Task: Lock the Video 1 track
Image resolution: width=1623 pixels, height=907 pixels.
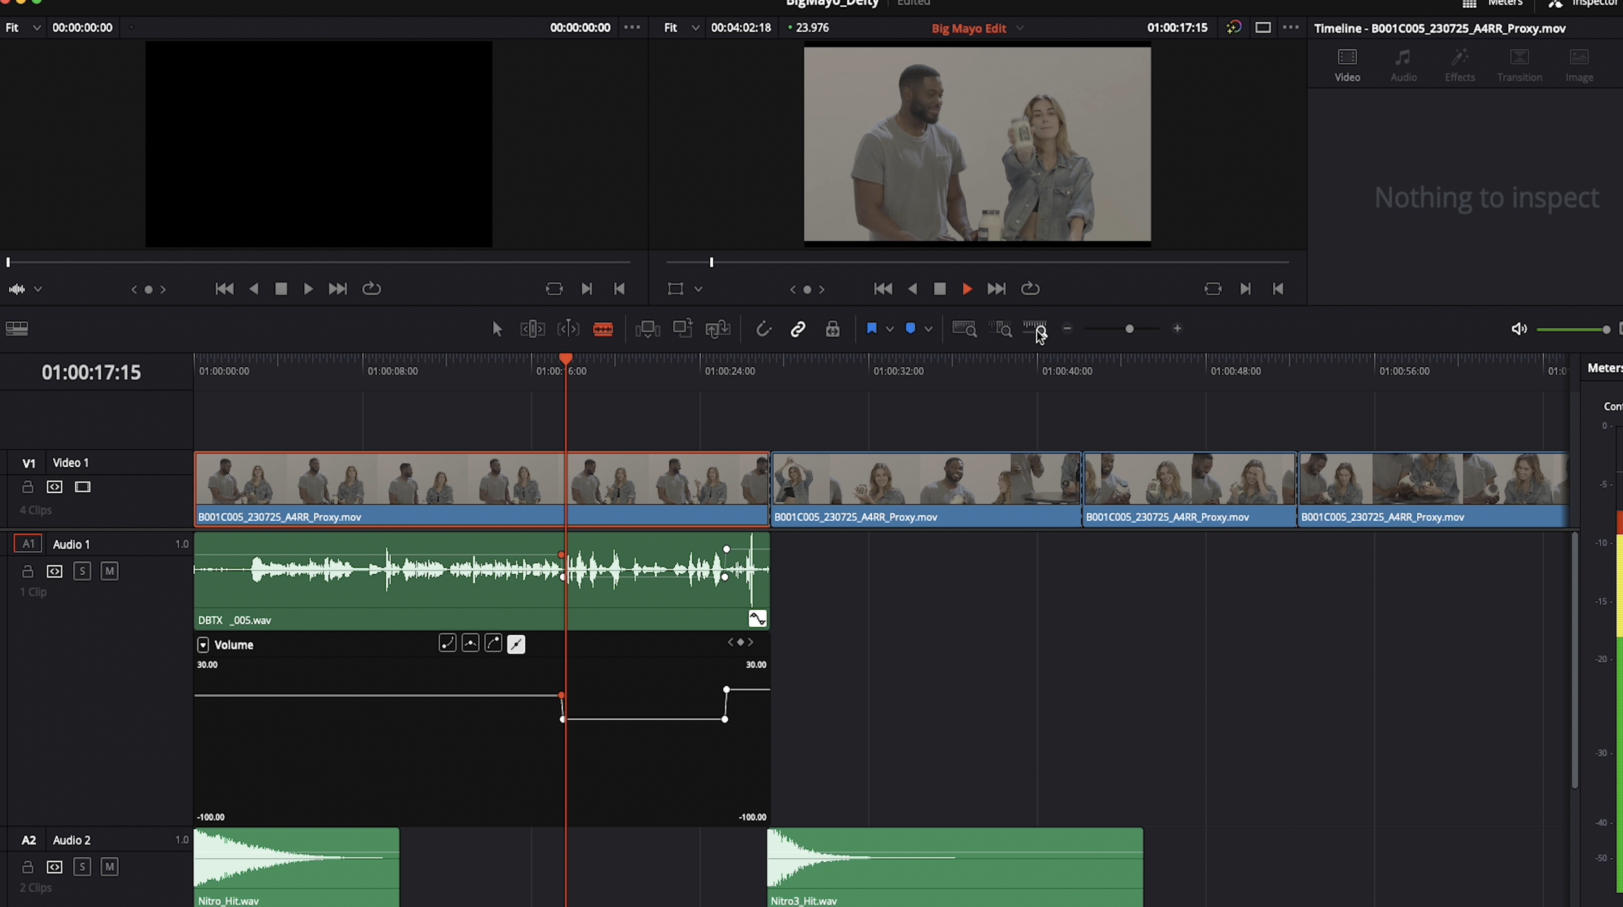Action: 27,487
